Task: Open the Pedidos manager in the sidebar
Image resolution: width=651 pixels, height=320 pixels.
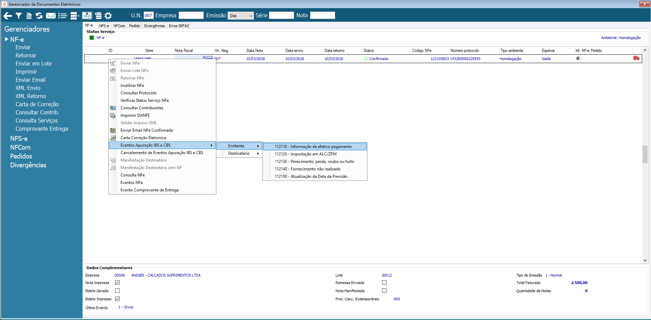Action: (21, 156)
